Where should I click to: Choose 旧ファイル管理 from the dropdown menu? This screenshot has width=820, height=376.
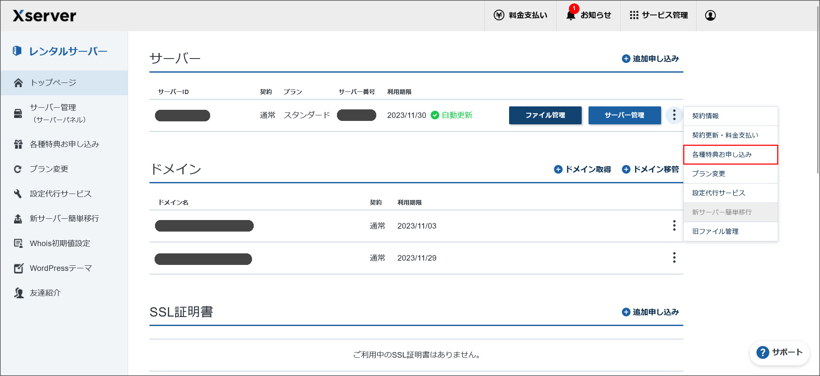[731, 232]
